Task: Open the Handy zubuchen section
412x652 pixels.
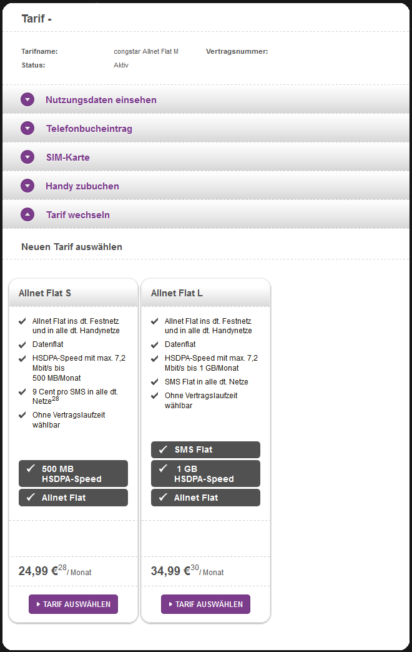Action: 82,186
